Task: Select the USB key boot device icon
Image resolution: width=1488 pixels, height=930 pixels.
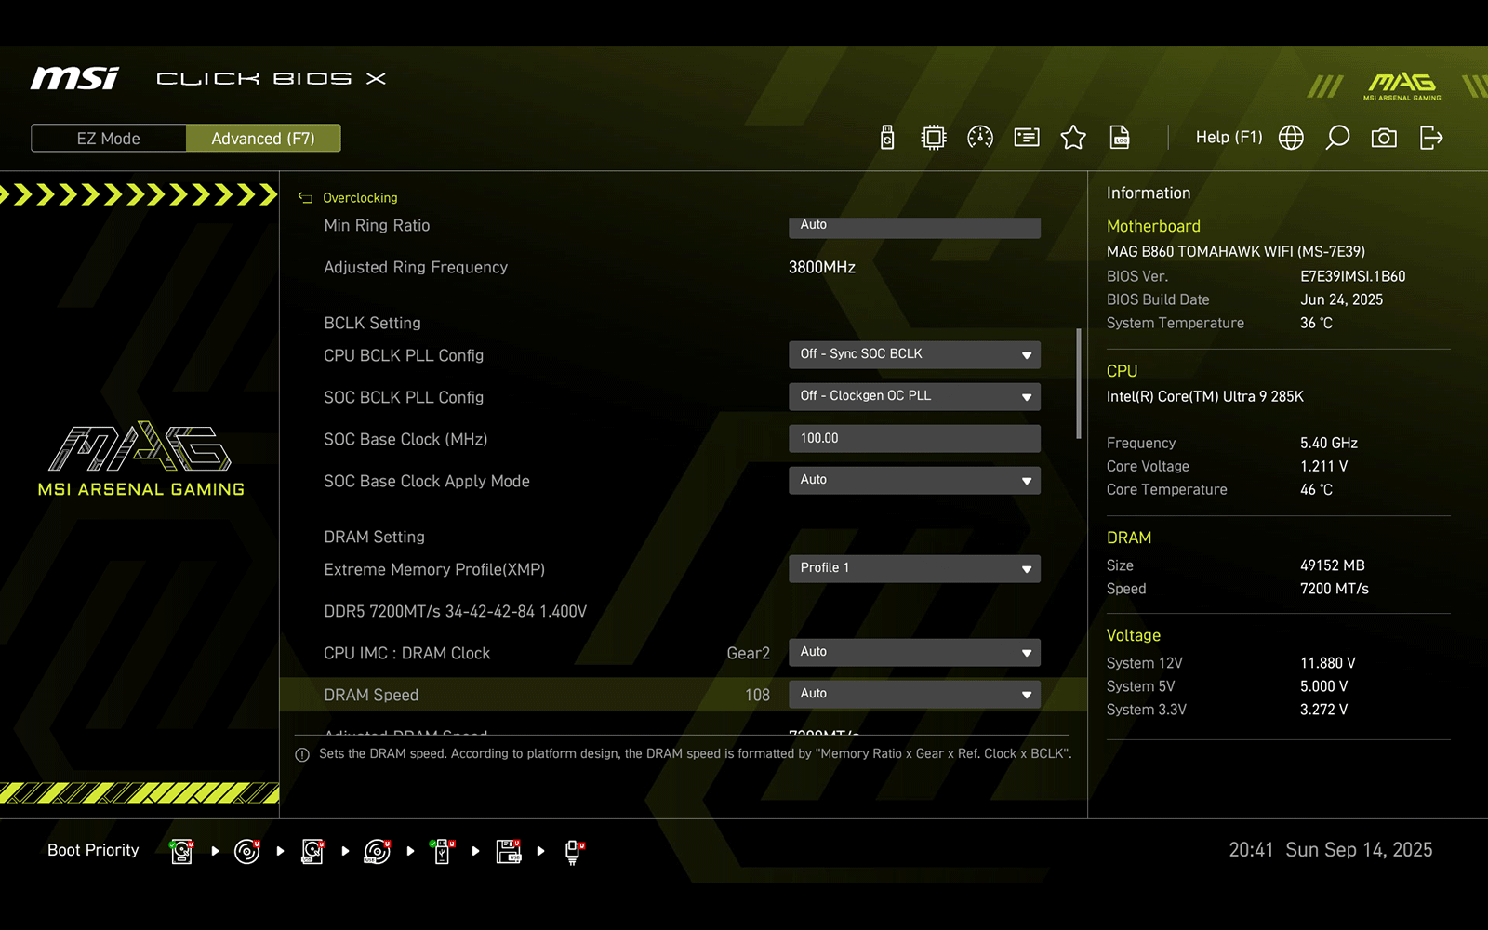Action: (x=443, y=851)
